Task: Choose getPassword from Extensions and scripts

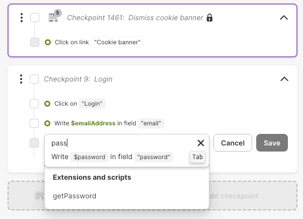Action: [74, 196]
